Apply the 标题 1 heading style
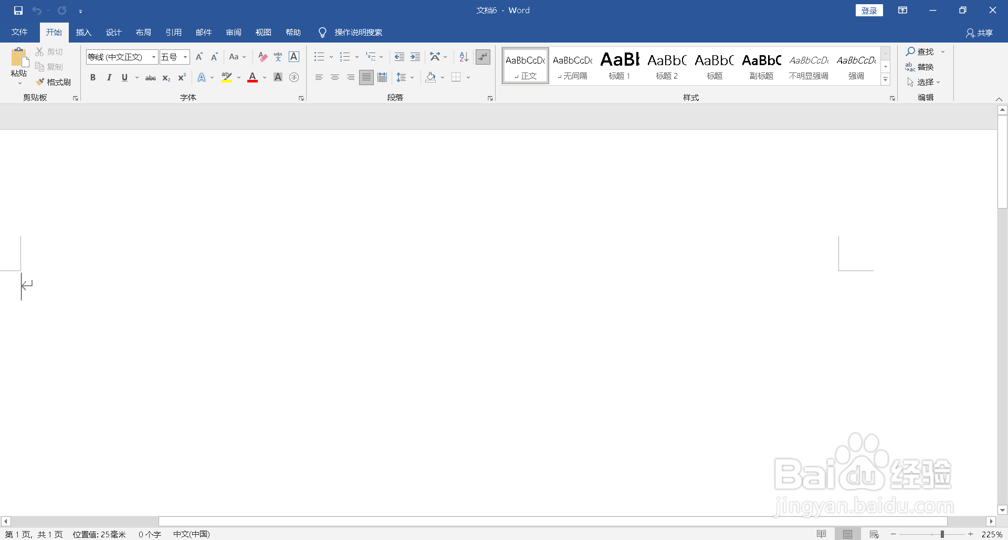 [619, 66]
